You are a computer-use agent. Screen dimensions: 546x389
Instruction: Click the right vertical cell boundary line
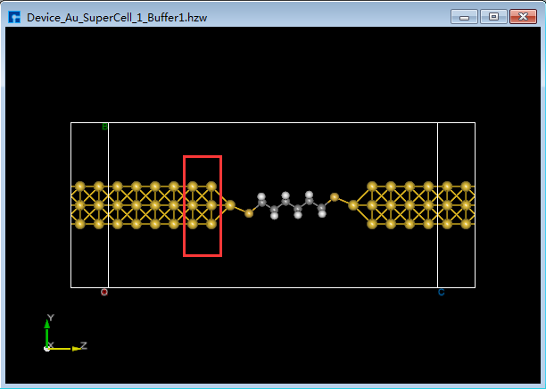437,250
